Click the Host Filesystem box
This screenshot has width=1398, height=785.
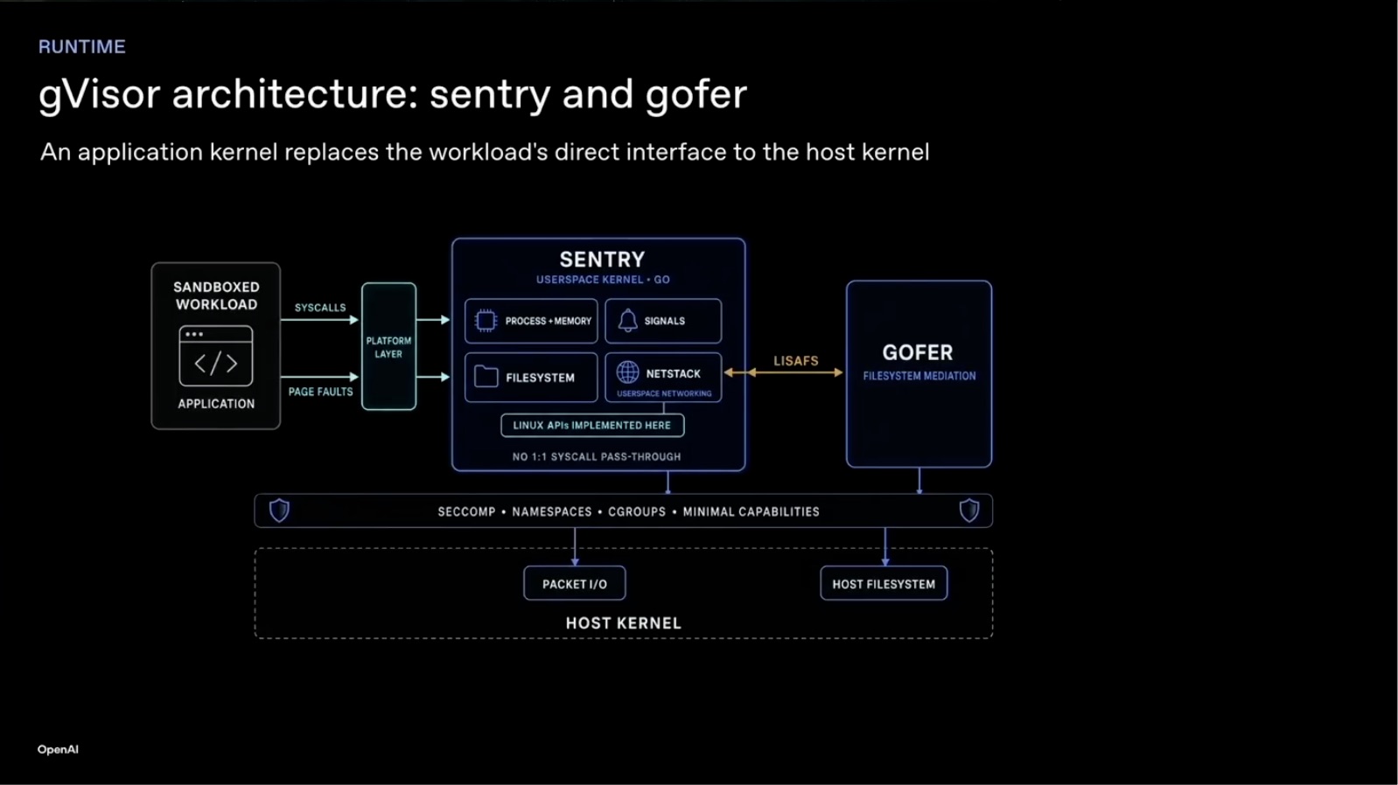coord(884,584)
